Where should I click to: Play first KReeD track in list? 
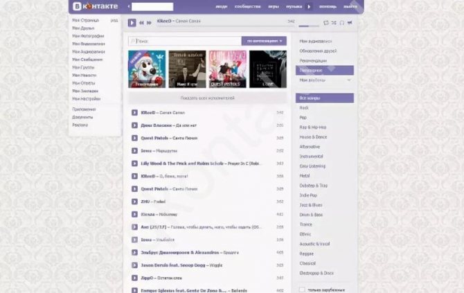(x=134, y=112)
